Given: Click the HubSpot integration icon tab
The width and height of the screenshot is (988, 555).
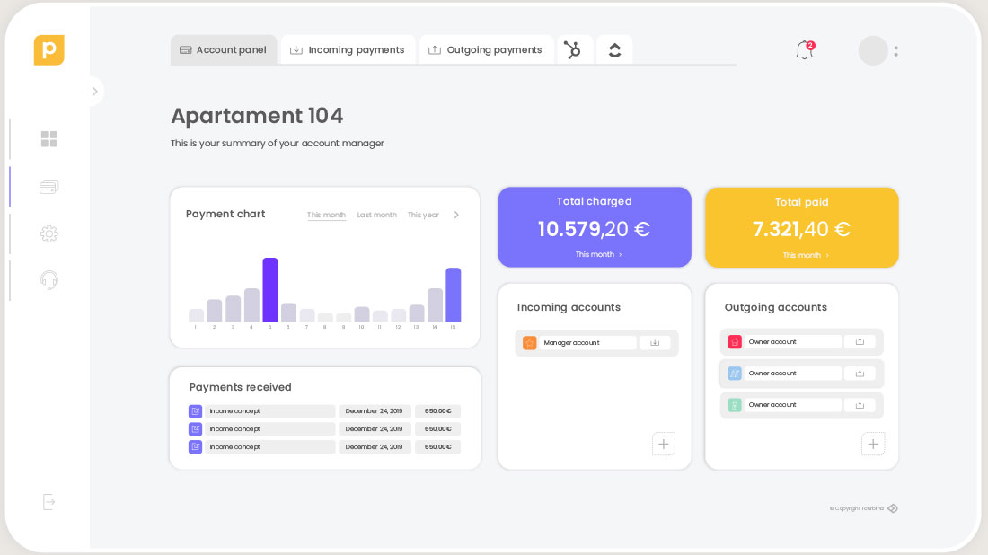Looking at the screenshot, I should pos(572,50).
